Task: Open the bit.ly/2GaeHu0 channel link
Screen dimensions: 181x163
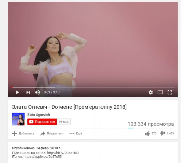Action: point(63,153)
